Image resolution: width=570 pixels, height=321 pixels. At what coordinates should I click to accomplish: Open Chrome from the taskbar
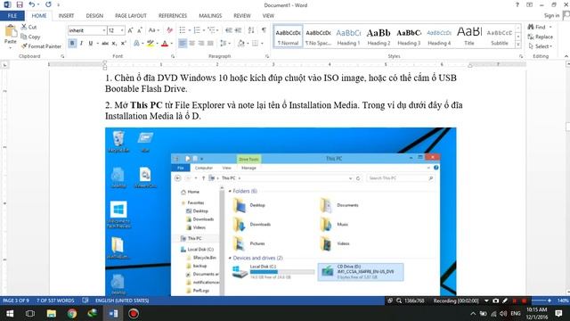(x=72, y=313)
